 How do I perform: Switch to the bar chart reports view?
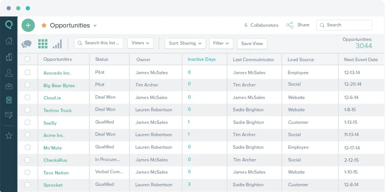[57, 44]
